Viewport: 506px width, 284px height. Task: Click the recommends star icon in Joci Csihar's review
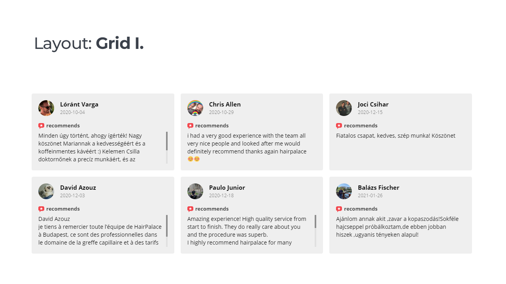(339, 126)
